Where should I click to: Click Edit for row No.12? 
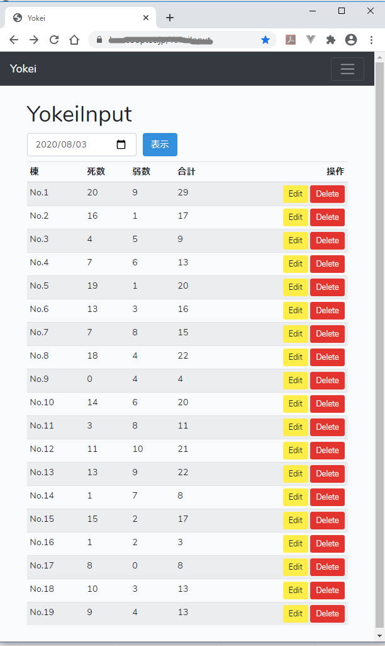295,451
